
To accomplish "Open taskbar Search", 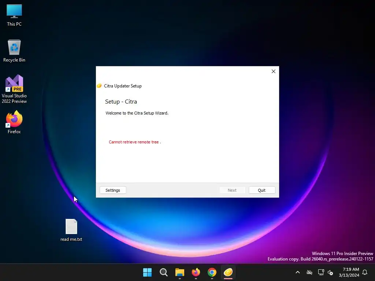I will pos(164,272).
